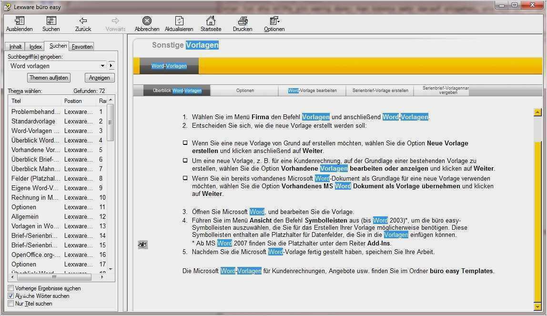Print topic with Drucken icon
This screenshot has width=547, height=316.
coord(243,21)
